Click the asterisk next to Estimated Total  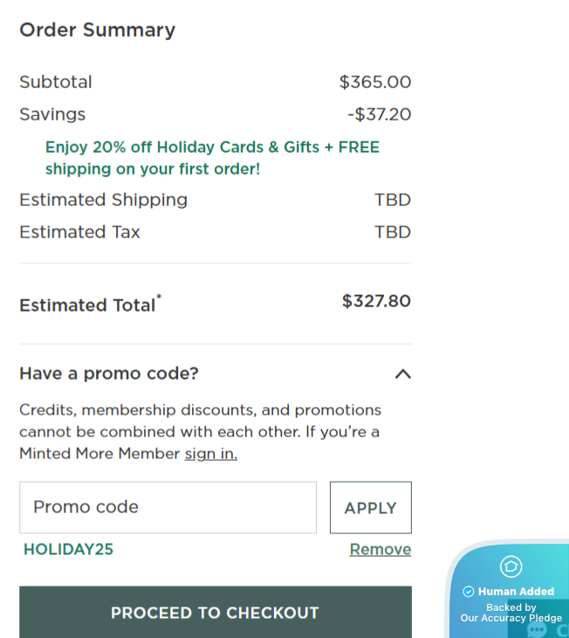(159, 297)
